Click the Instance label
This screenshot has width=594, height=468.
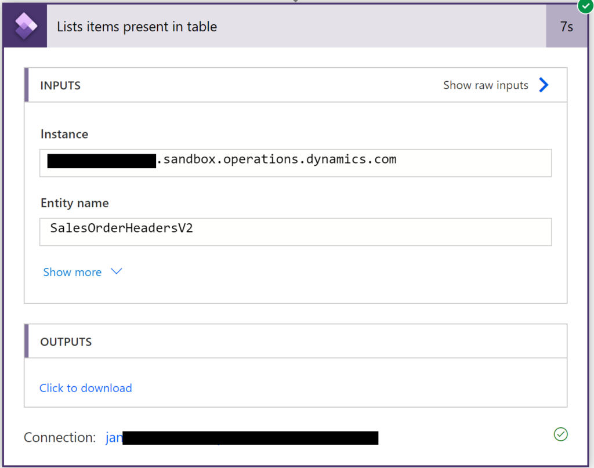pyautogui.click(x=64, y=134)
